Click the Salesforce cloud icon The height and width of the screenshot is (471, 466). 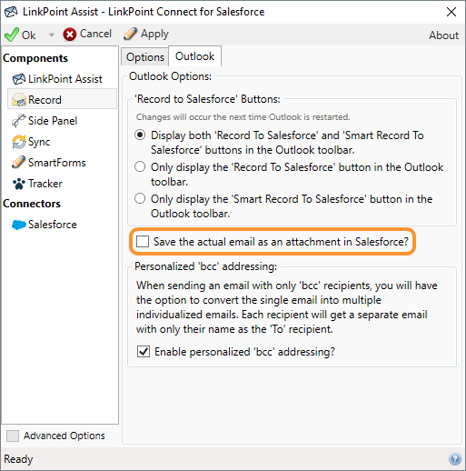pyautogui.click(x=19, y=225)
